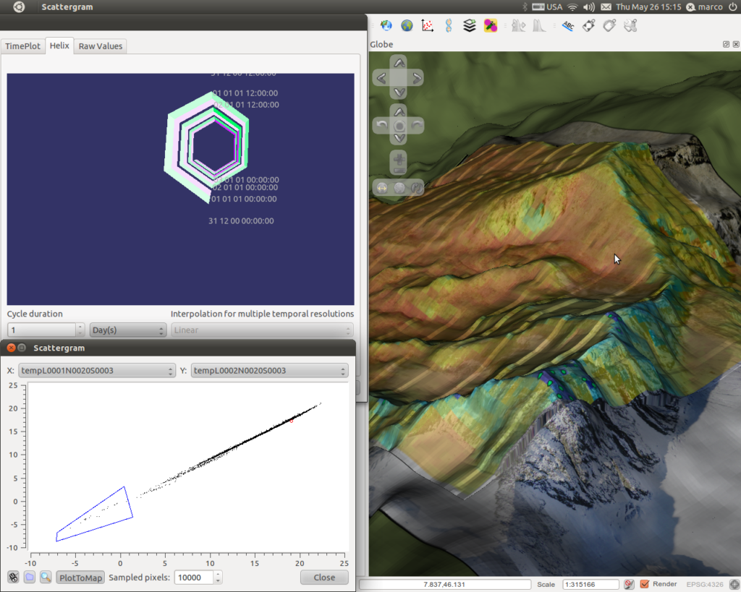Switch to the Raw Values tab

[x=100, y=46]
